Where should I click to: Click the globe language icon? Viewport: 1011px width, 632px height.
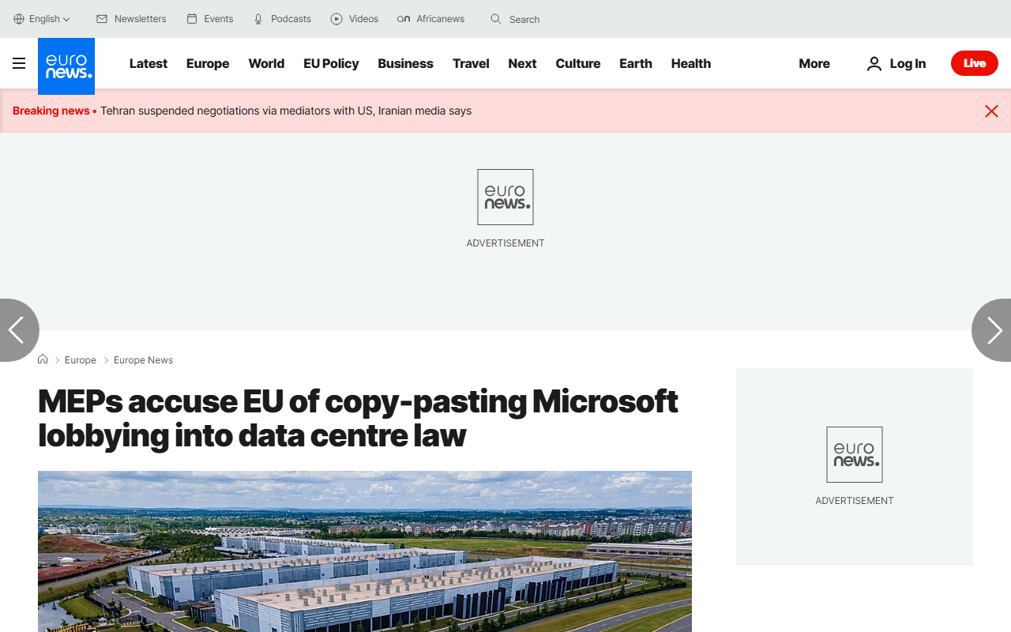pos(19,19)
